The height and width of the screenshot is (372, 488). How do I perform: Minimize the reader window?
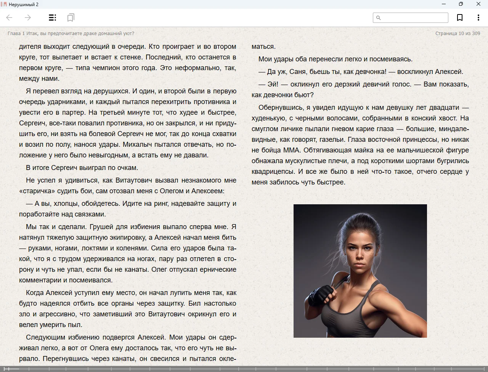pyautogui.click(x=444, y=4)
